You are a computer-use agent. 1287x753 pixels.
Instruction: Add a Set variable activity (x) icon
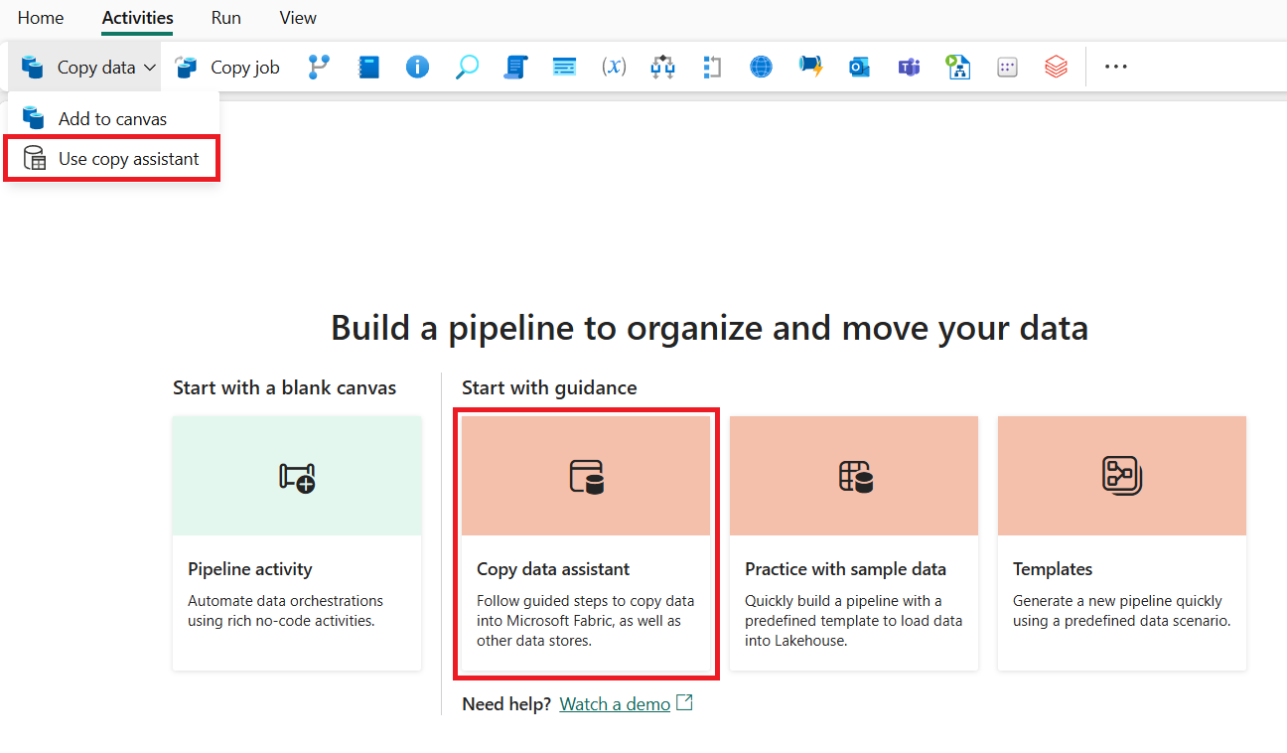pyautogui.click(x=614, y=68)
